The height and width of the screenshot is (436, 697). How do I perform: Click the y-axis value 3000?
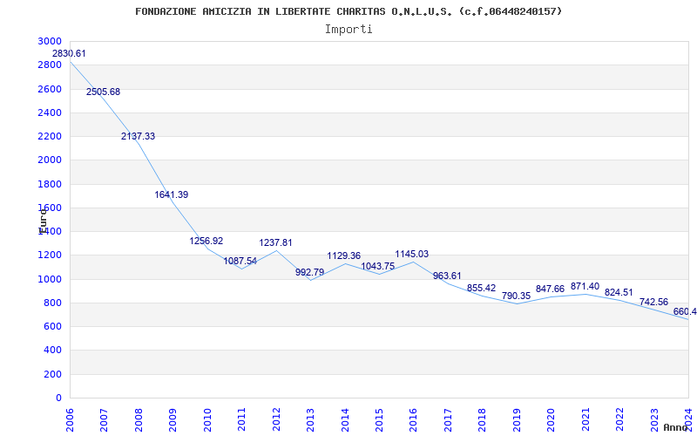(x=50, y=41)
